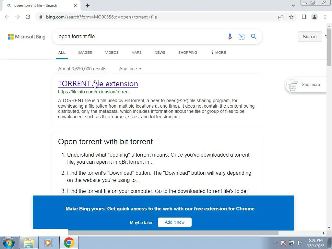Open the tab search chevron

(293, 6)
